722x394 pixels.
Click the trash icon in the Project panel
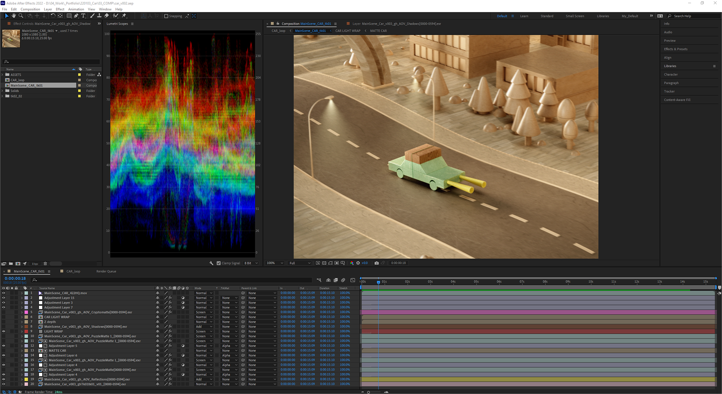[45, 264]
